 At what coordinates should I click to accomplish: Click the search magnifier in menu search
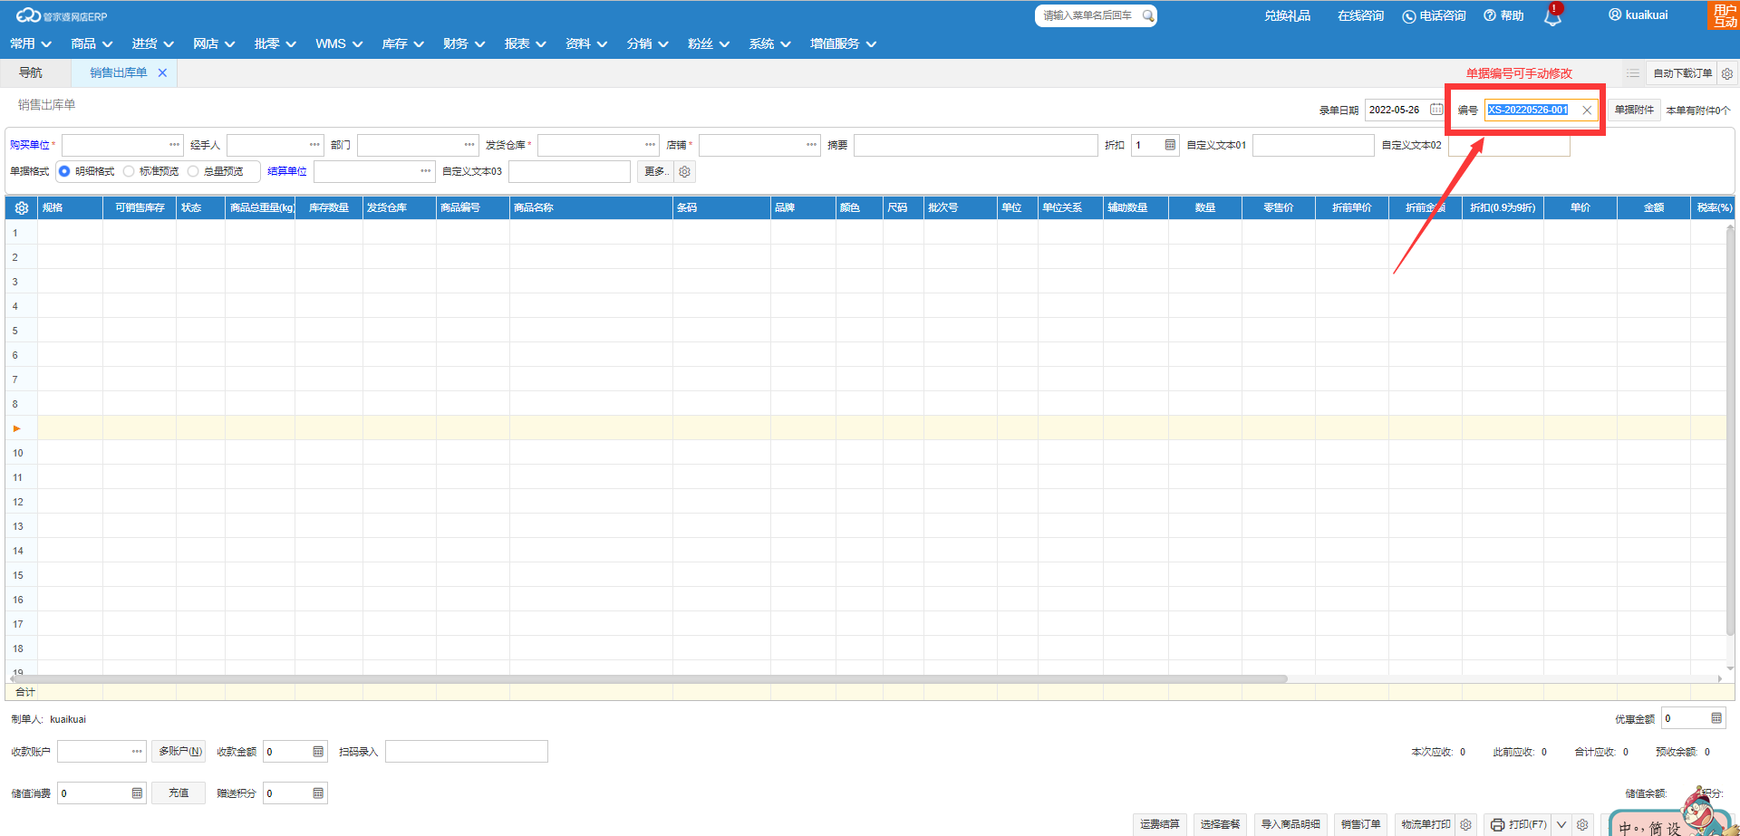1148,15
